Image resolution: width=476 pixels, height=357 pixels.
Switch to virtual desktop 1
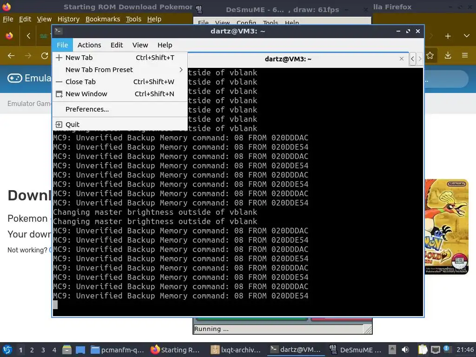point(20,350)
